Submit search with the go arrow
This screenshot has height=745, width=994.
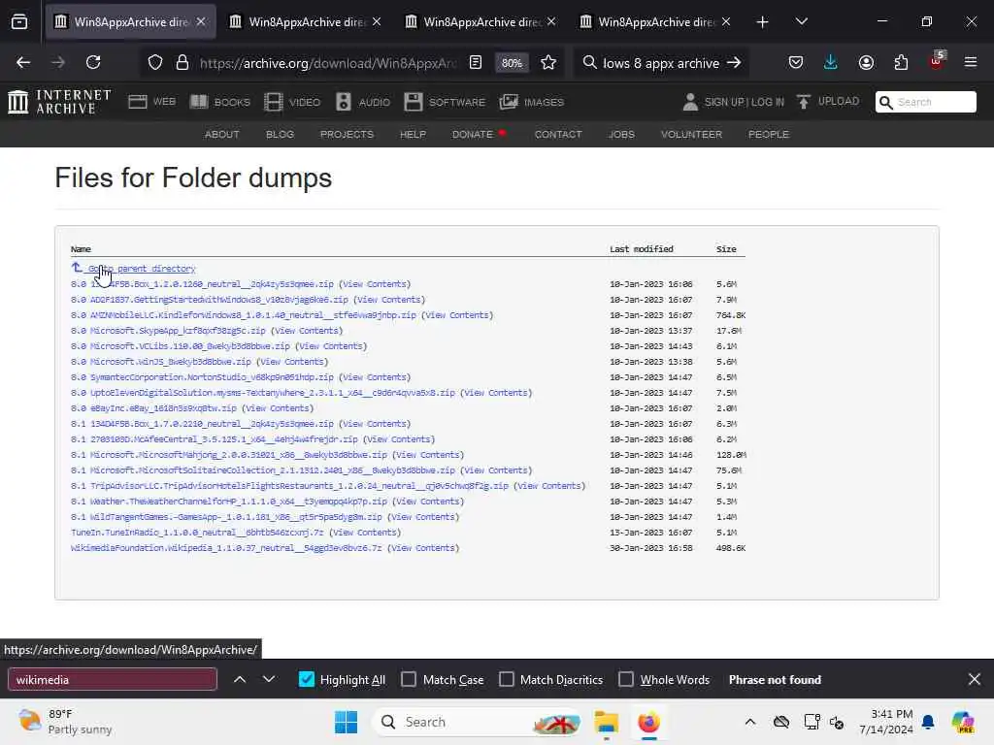[734, 63]
